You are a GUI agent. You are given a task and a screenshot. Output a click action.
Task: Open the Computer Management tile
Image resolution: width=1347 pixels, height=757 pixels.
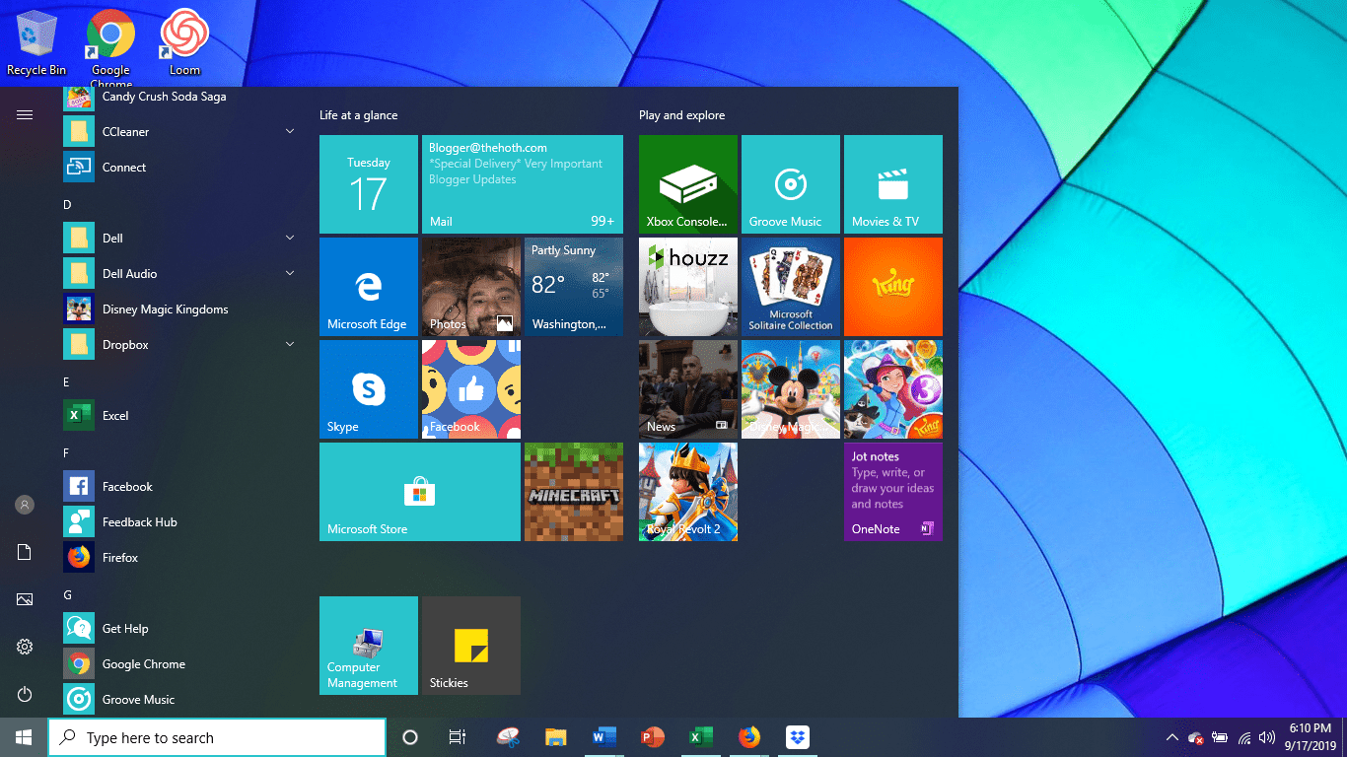pos(369,646)
